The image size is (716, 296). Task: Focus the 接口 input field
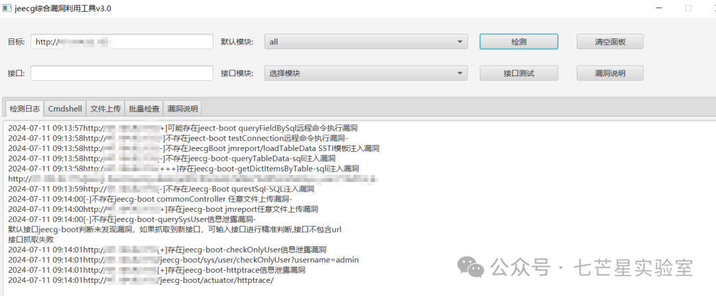tap(122, 73)
